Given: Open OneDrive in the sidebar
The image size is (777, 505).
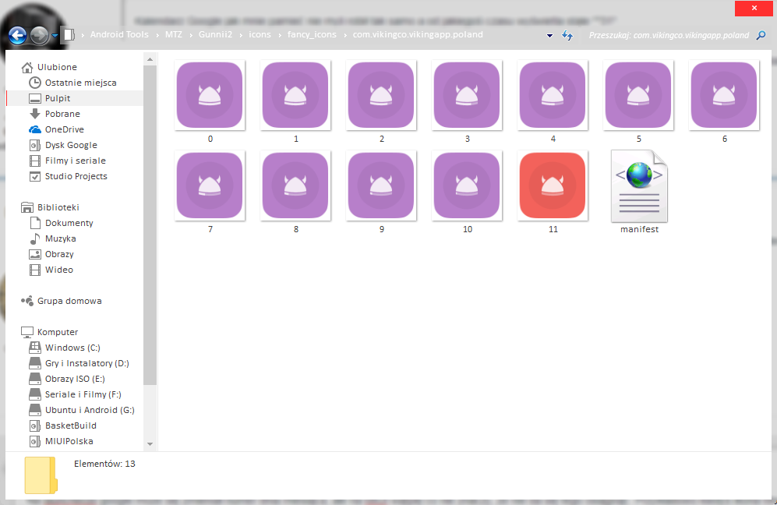Looking at the screenshot, I should click(x=64, y=129).
